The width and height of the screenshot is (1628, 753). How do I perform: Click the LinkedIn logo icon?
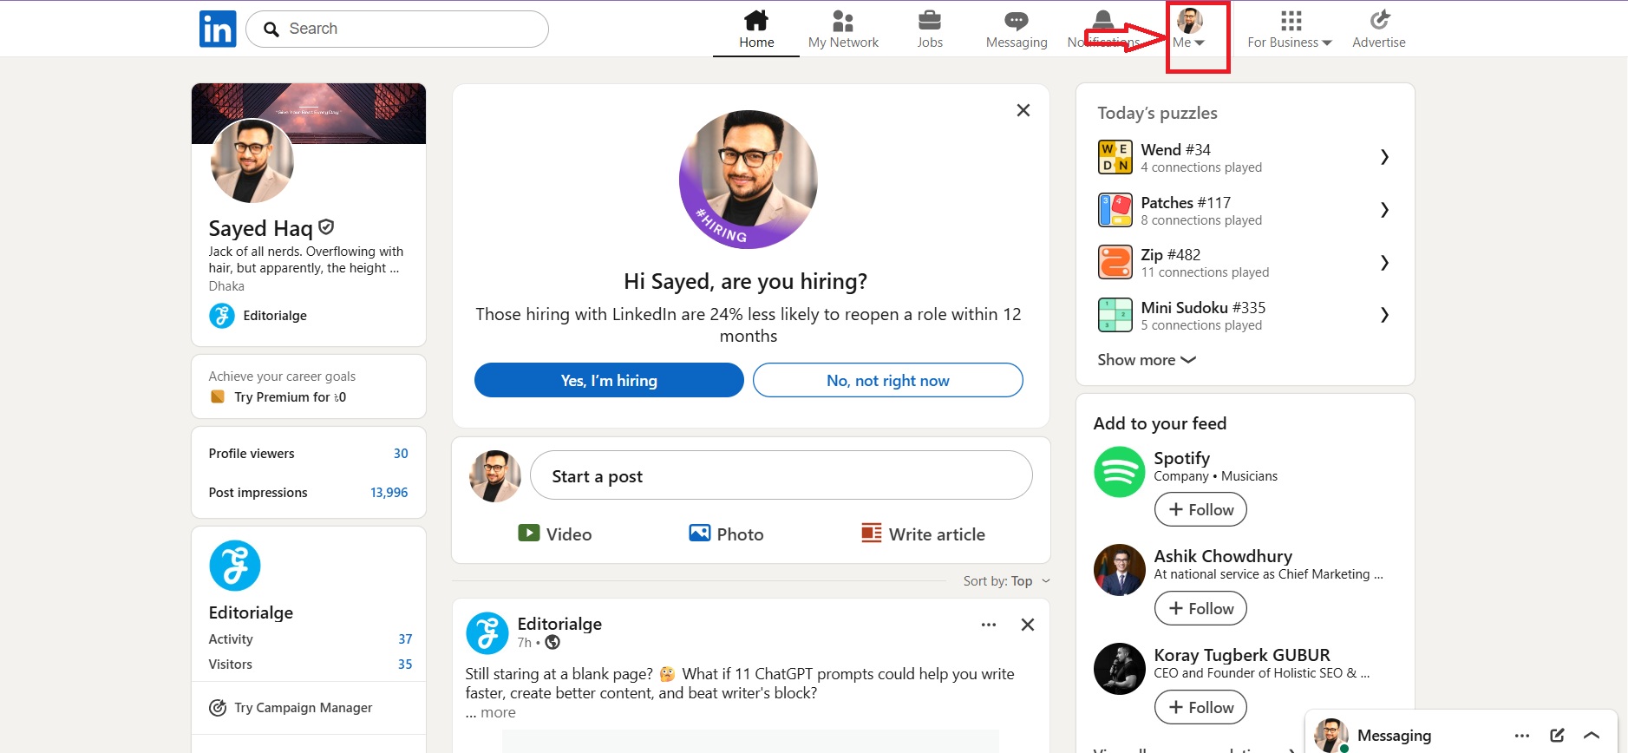coord(218,29)
